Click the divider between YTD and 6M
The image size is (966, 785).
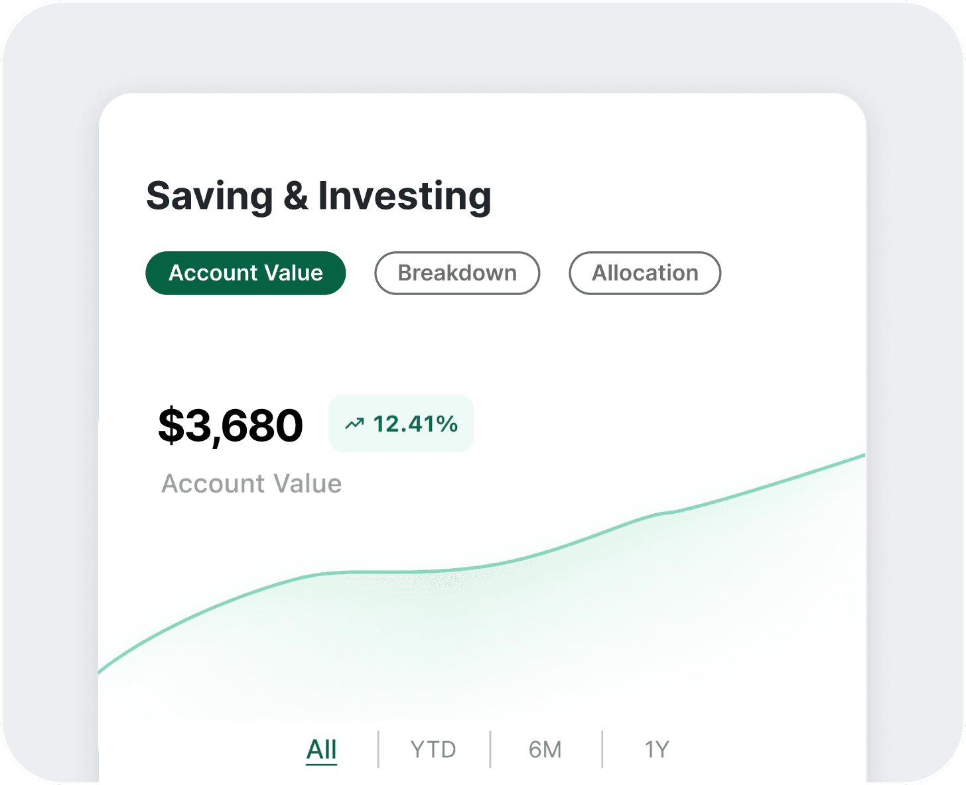pyautogui.click(x=490, y=749)
